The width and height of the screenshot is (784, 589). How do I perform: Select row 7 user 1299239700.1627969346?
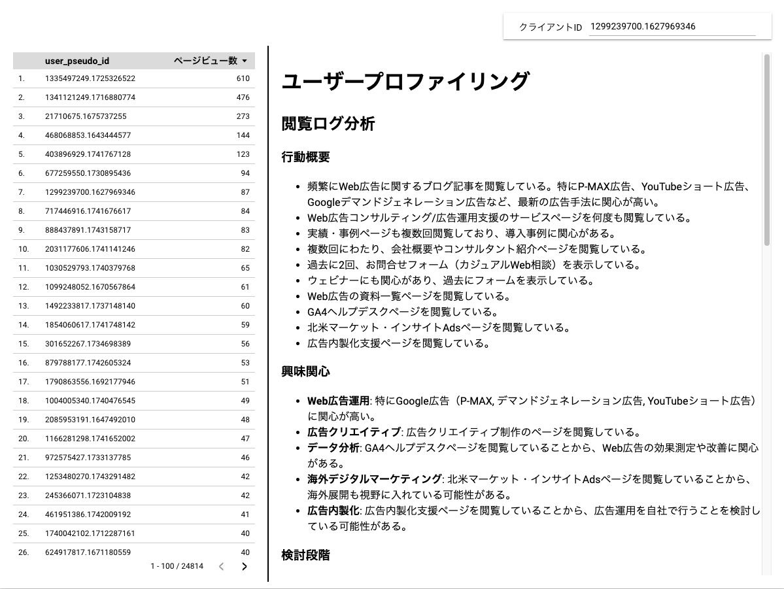[90, 192]
